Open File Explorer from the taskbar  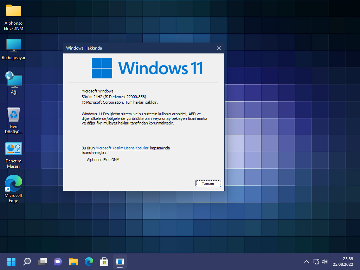tap(73, 262)
